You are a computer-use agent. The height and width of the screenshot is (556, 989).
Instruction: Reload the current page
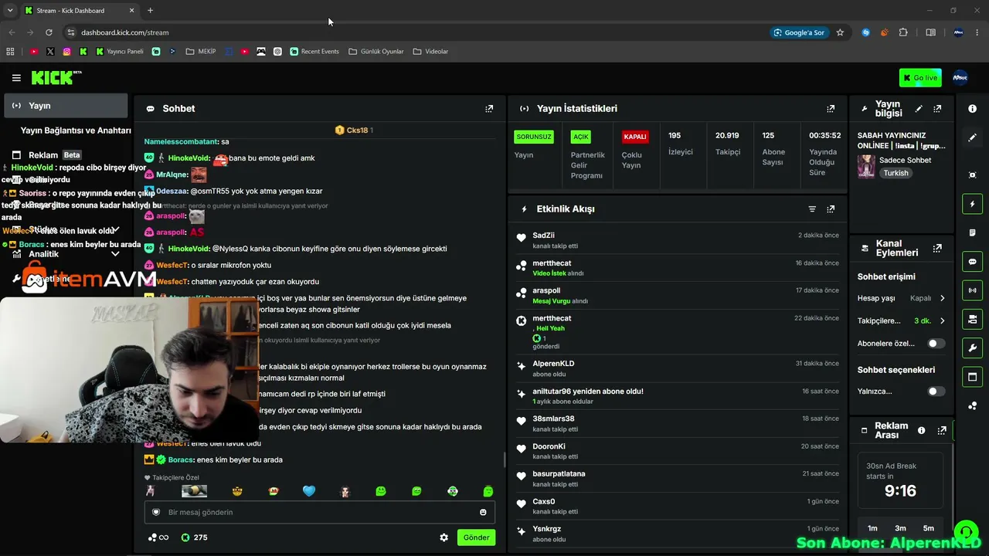coord(49,32)
